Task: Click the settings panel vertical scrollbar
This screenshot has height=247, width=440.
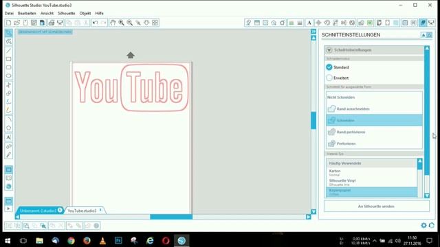Action: click(x=427, y=113)
